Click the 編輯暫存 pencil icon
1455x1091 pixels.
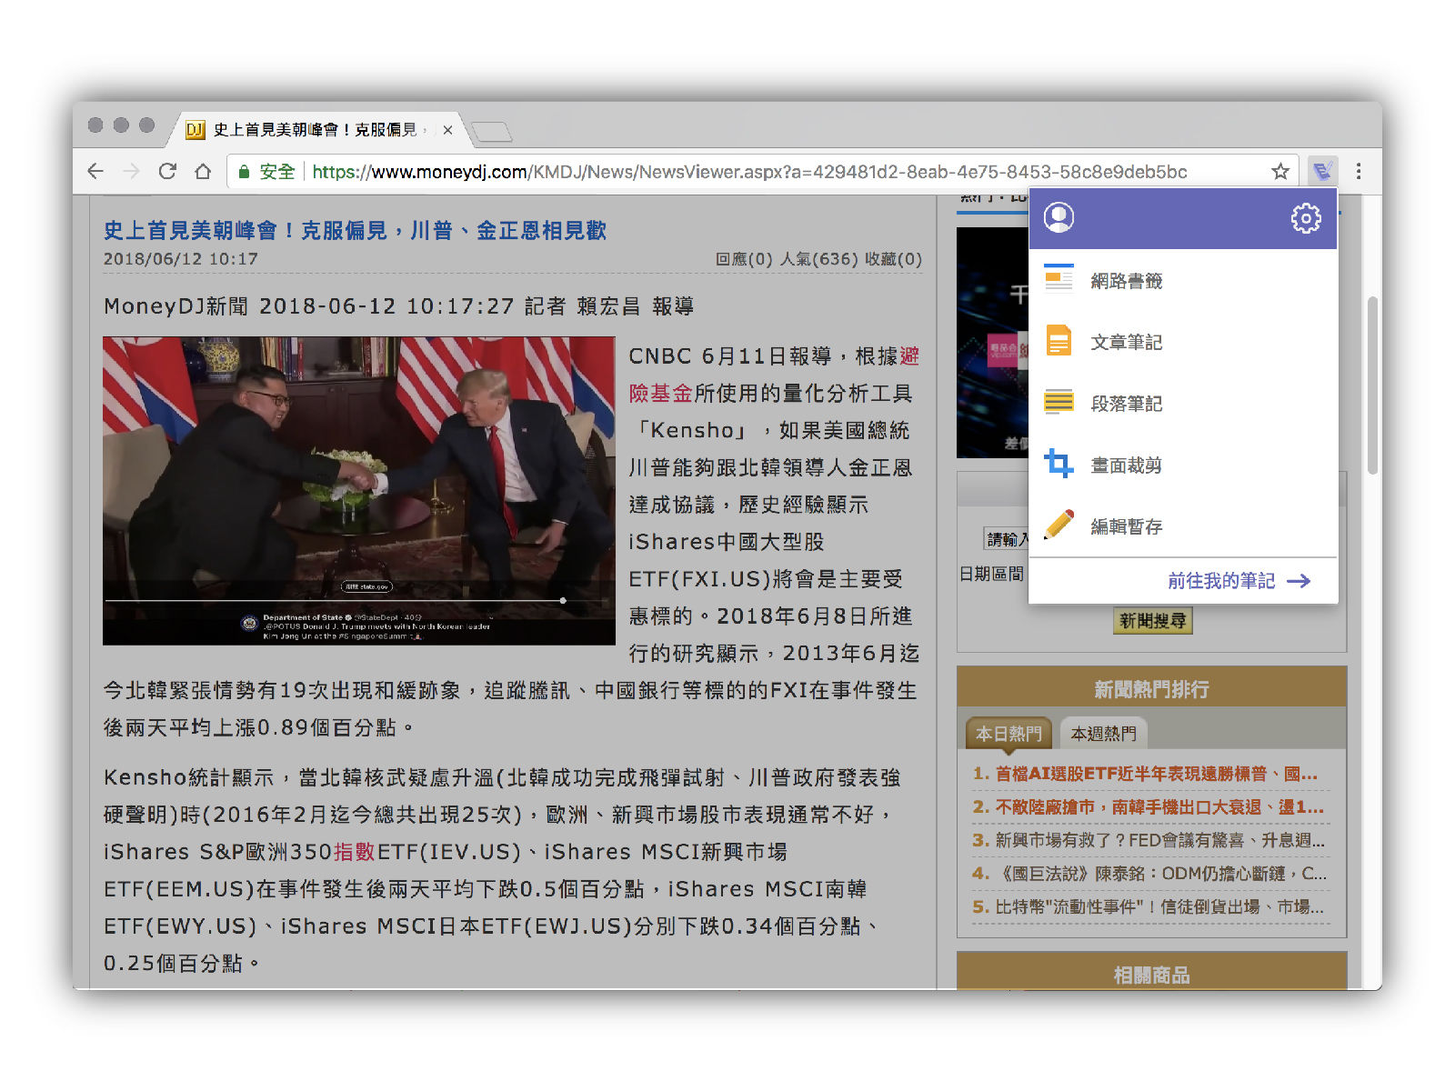1059,525
